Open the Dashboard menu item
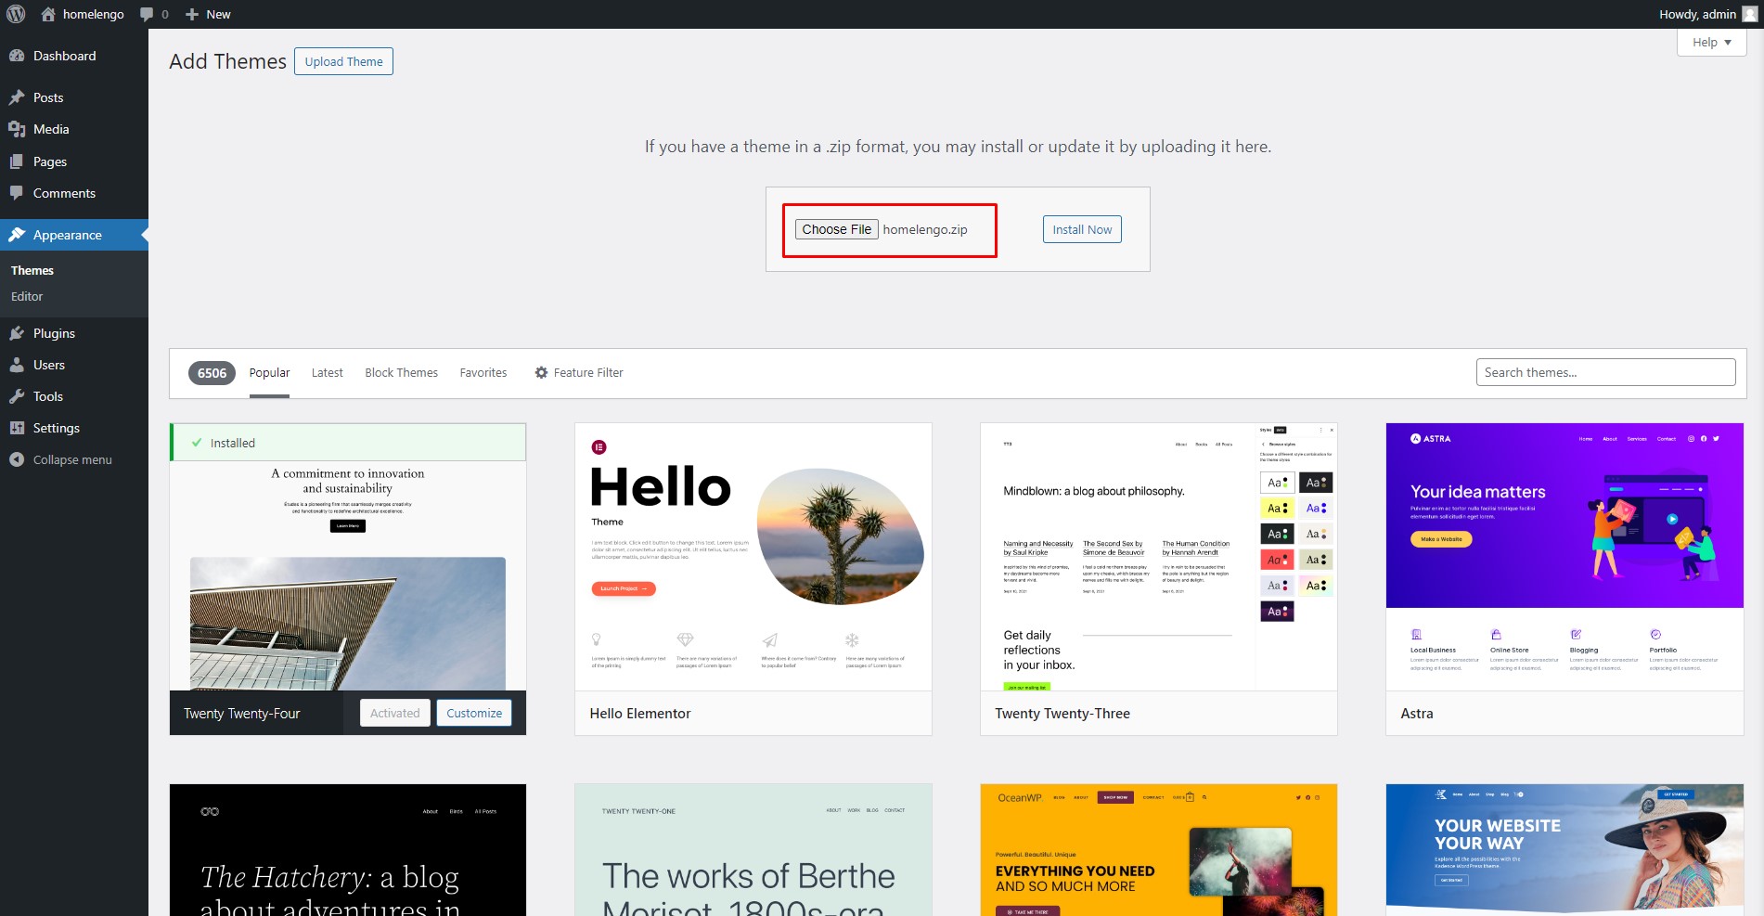This screenshot has height=916, width=1764. pyautogui.click(x=74, y=56)
